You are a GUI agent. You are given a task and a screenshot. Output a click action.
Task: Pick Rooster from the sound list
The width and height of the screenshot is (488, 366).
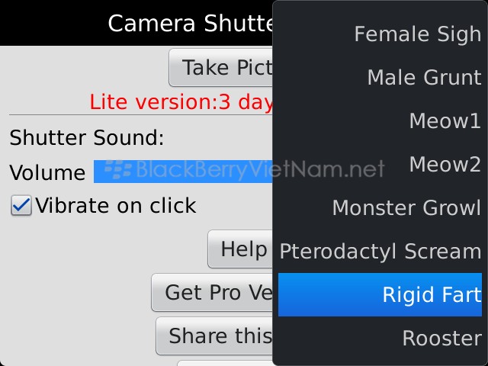coord(441,338)
